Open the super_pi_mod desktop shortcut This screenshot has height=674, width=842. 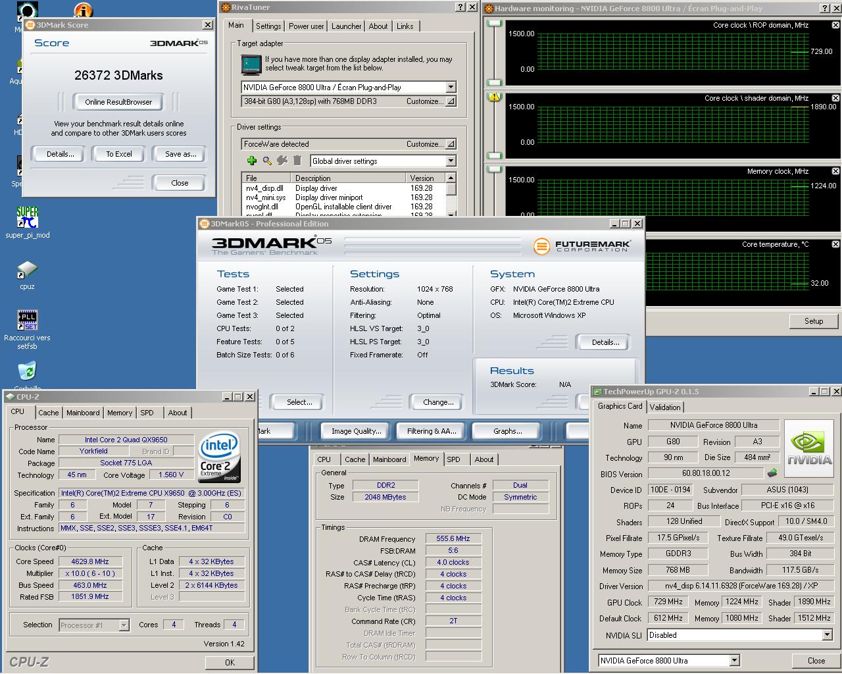pos(28,217)
